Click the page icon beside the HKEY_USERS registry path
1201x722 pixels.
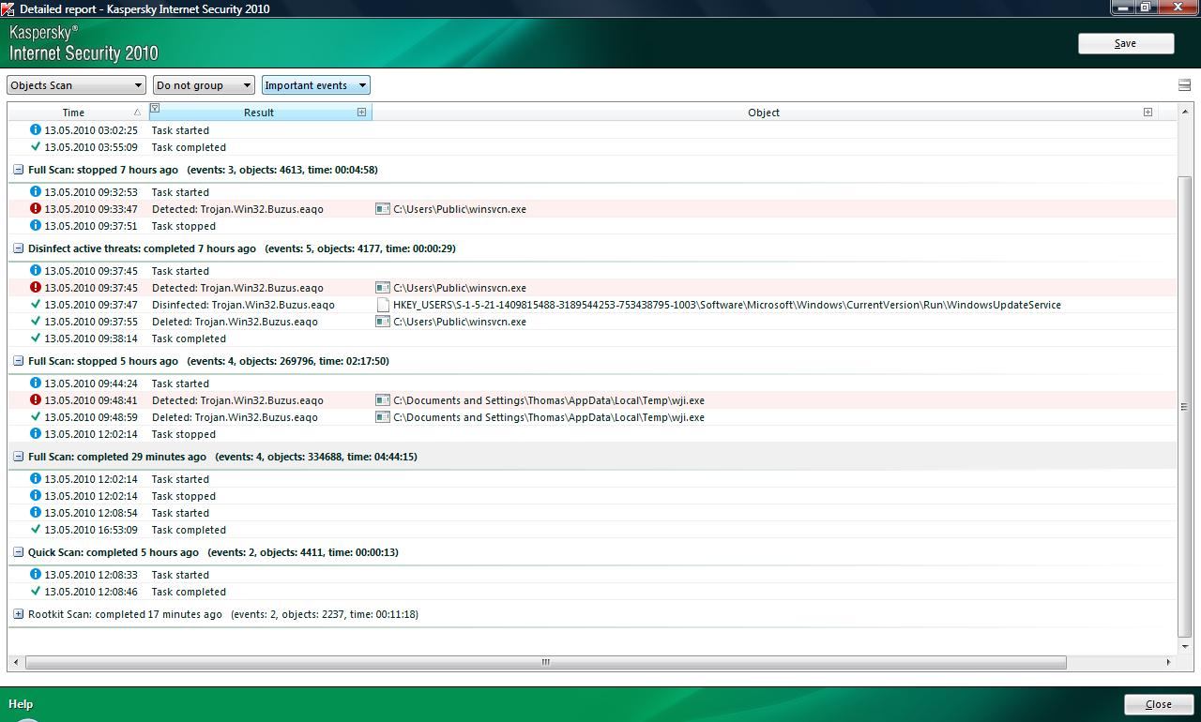coord(382,305)
